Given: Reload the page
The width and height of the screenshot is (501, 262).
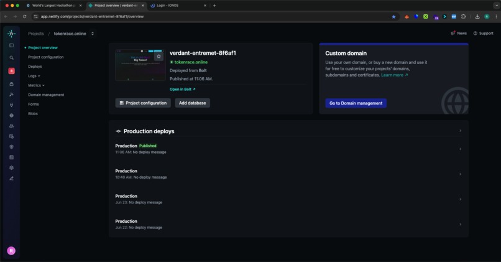Looking at the screenshot, I should click(25, 16).
